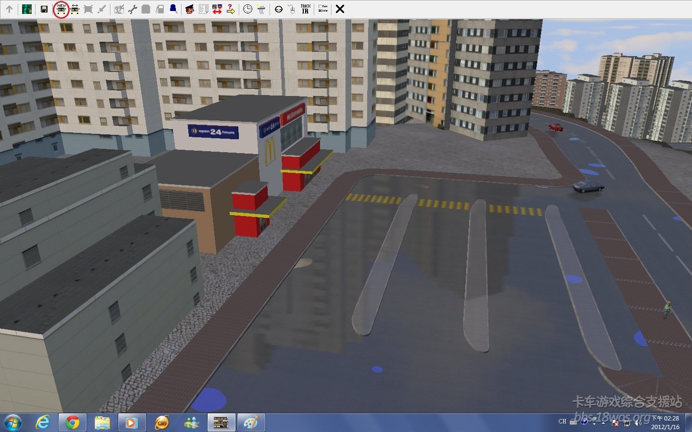This screenshot has width=692, height=432.
Task: Open the Windows Start menu
Action: [13, 423]
